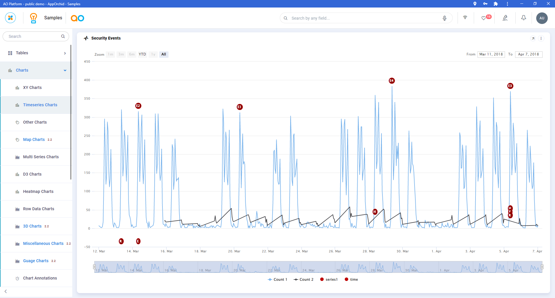Select the All zoom range button
Screen dimensions: 555x298
[x=164, y=54]
